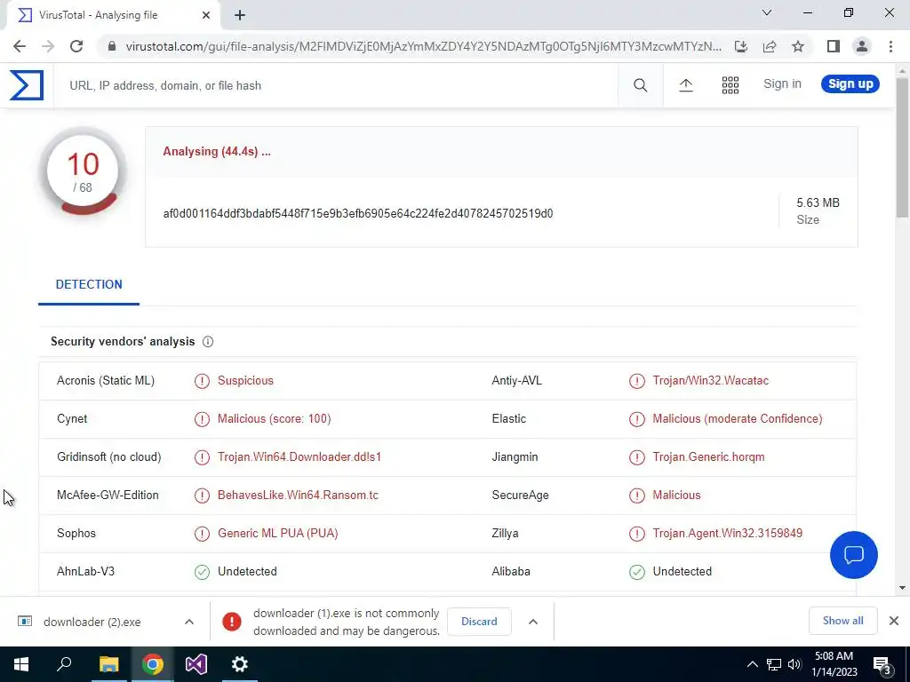Click the Malicious (moderate Confidence) result
The height and width of the screenshot is (682, 910).
[x=737, y=419]
